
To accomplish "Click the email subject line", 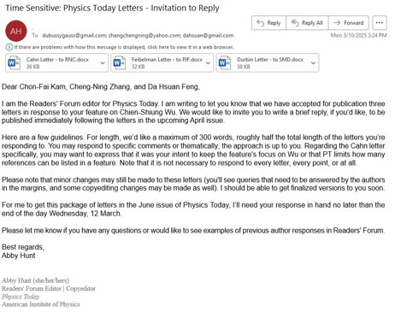I will click(112, 8).
